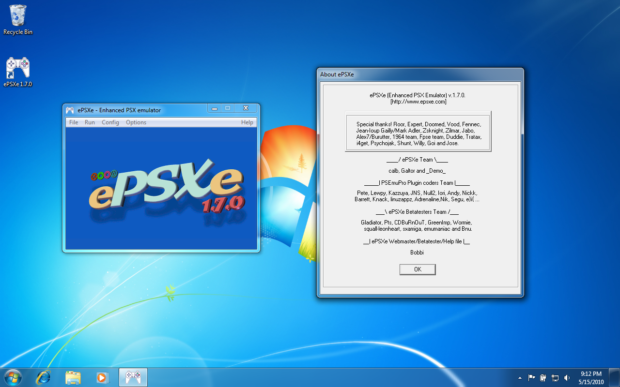Click the 'ePSXe Webmaster/Betatester/Help file' heading
Screen dimensions: 620x387
coord(416,241)
